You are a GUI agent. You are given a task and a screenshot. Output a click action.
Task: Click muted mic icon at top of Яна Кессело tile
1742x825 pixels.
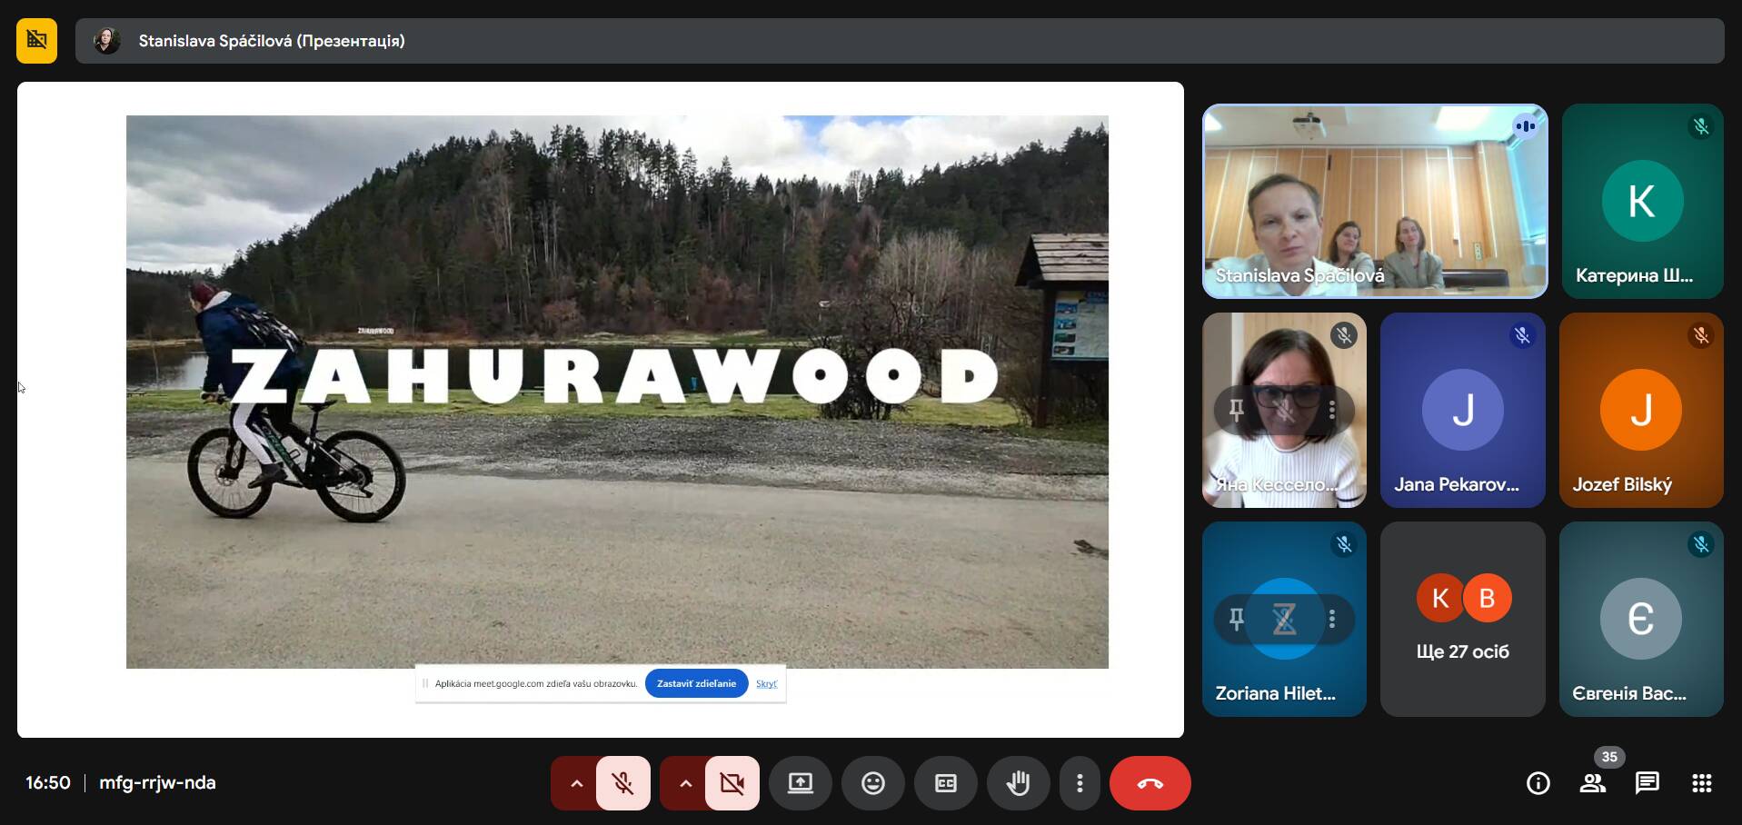pos(1344,335)
